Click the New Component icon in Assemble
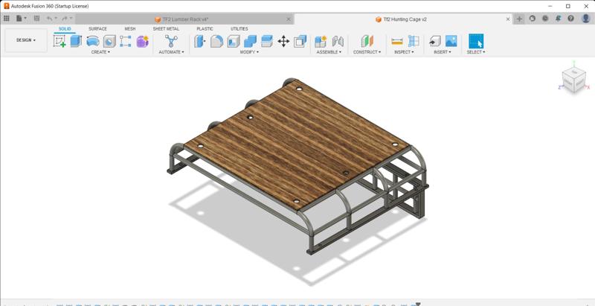 [x=321, y=42]
